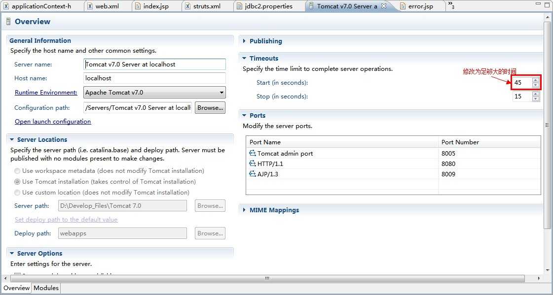Expand the Publishing section
Viewport: 553px width, 295px height.
pyautogui.click(x=244, y=41)
